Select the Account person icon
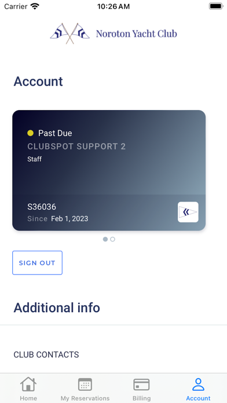 point(198,384)
